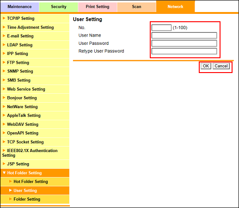The width and height of the screenshot is (239, 208).
Task: Select the Scan tab
Action: [x=136, y=7]
